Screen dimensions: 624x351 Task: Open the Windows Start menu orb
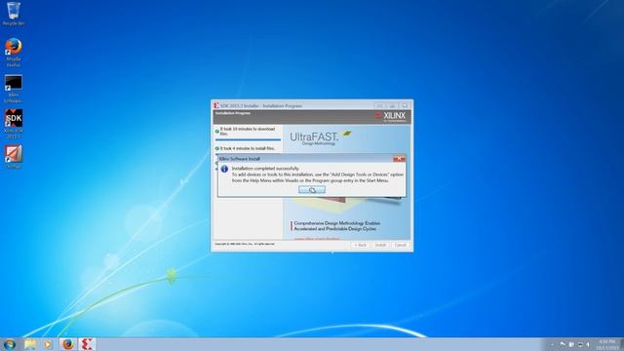pyautogui.click(x=9, y=344)
